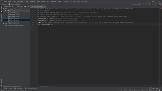
Task: Open the Edit menu
Action: [10, 1]
